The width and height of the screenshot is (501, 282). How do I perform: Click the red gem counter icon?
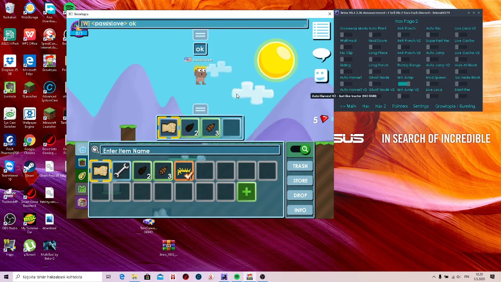[324, 119]
